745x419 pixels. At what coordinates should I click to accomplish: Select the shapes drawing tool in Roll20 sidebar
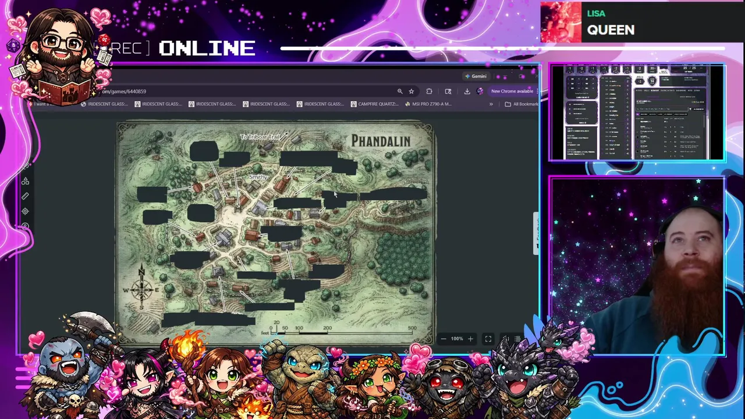coord(25,182)
